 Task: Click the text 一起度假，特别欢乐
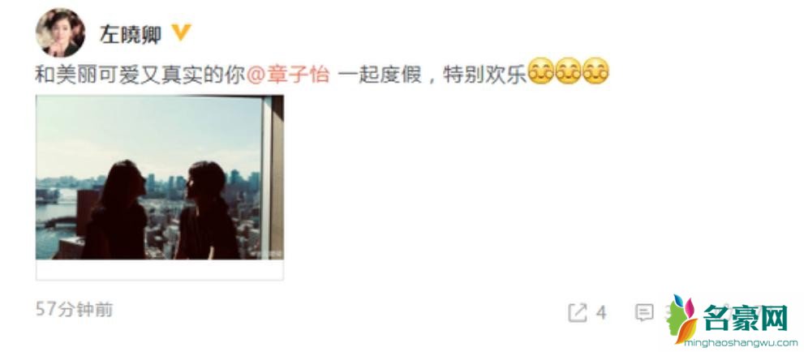point(432,74)
